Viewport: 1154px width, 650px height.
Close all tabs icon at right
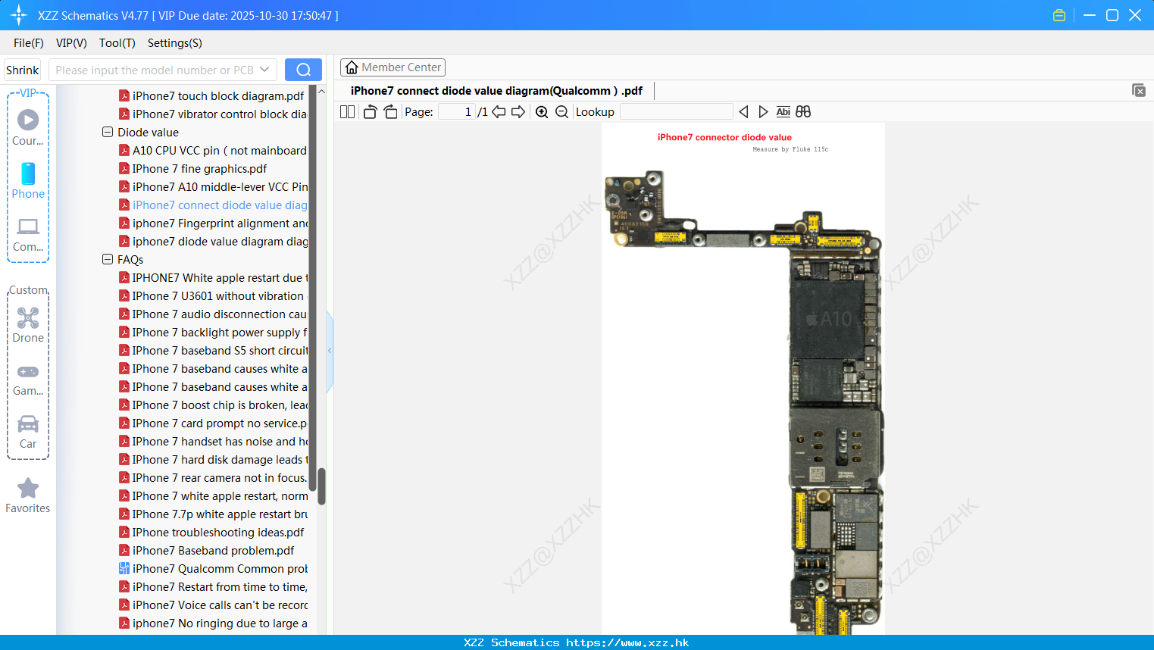(1139, 90)
